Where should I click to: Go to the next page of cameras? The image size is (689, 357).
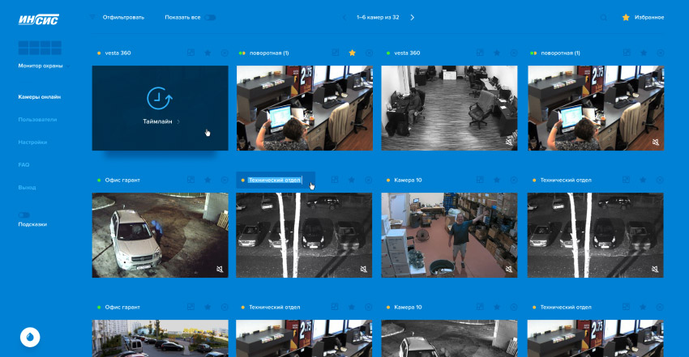tap(412, 17)
